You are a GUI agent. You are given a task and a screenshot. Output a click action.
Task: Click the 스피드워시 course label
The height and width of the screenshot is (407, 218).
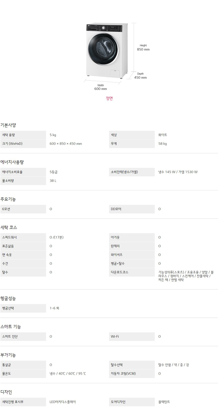coord(9,237)
